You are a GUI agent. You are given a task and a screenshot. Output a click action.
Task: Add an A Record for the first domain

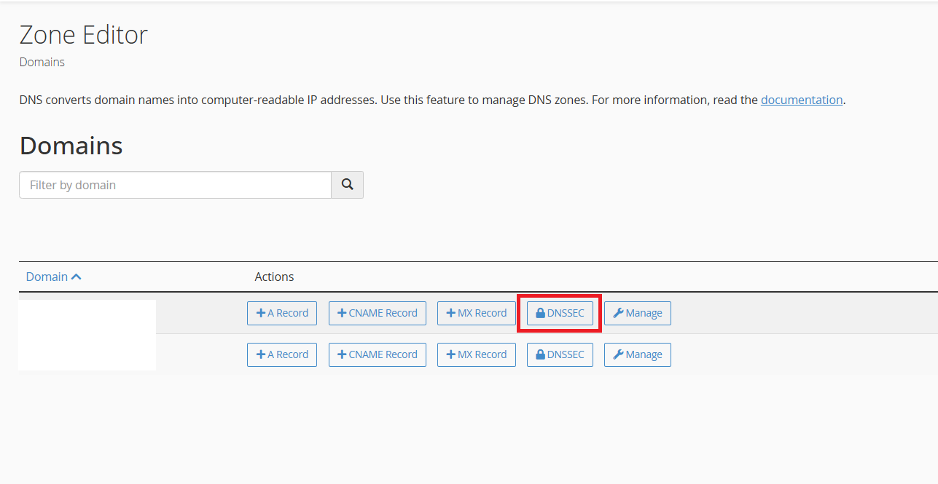(282, 313)
